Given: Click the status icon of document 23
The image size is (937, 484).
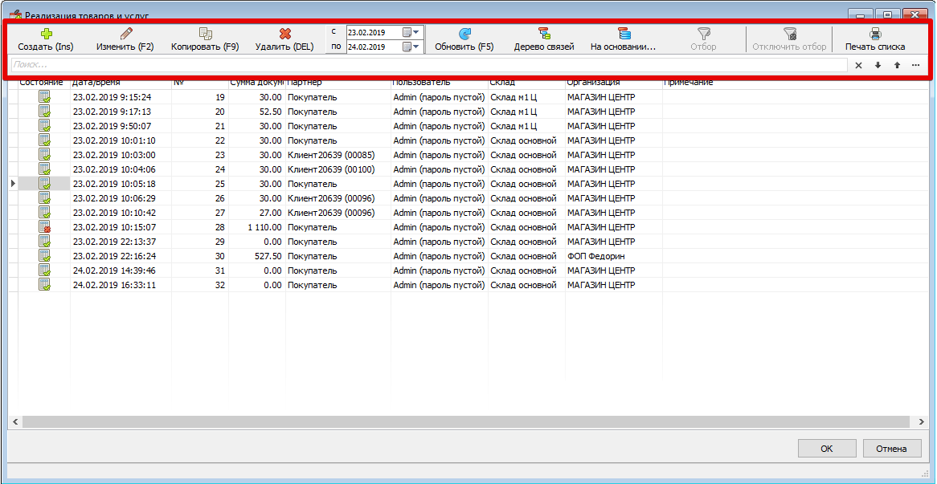Looking at the screenshot, I should click(x=44, y=155).
